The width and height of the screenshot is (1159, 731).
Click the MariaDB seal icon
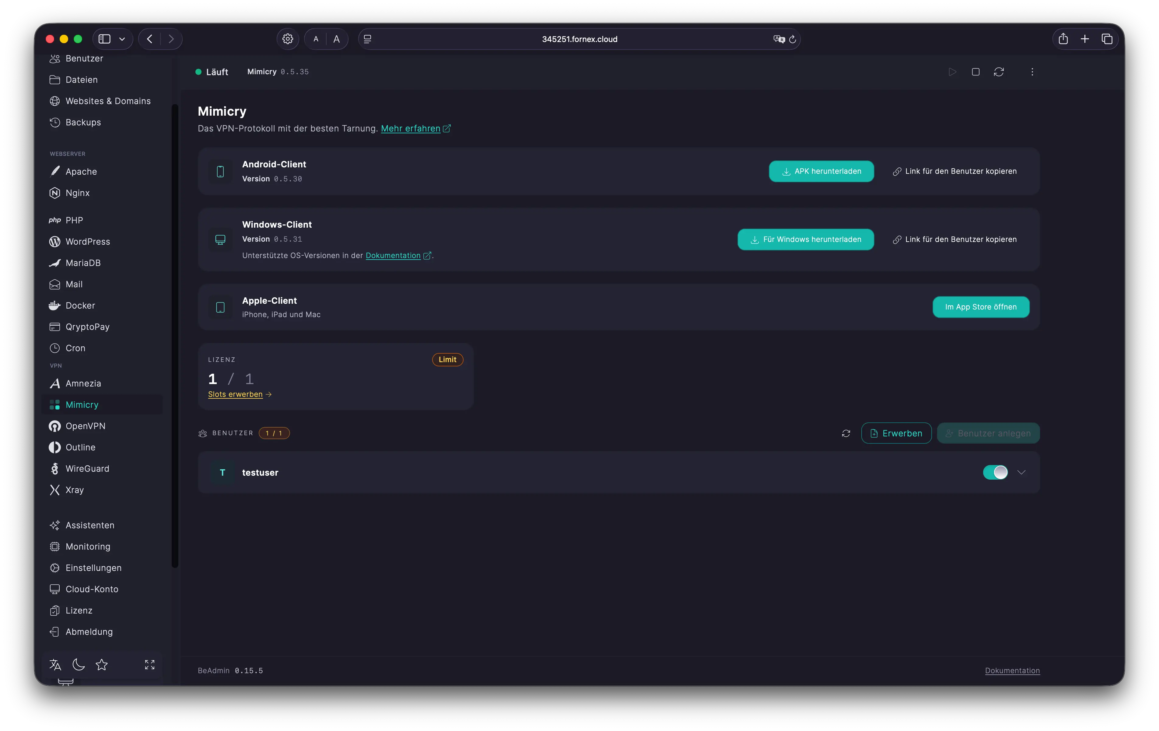pyautogui.click(x=55, y=263)
